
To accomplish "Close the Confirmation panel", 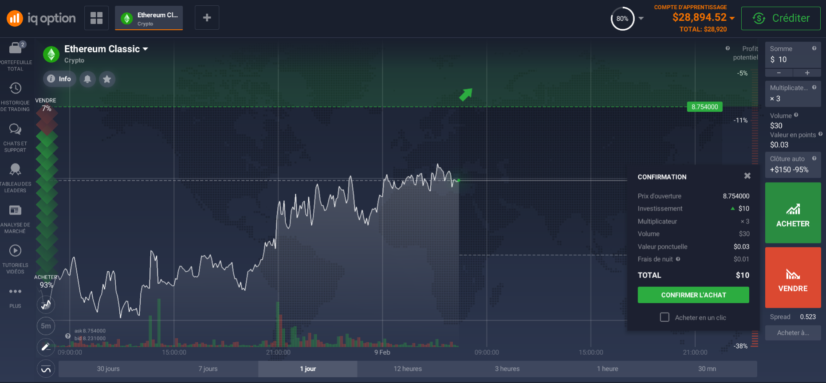I will click(747, 176).
